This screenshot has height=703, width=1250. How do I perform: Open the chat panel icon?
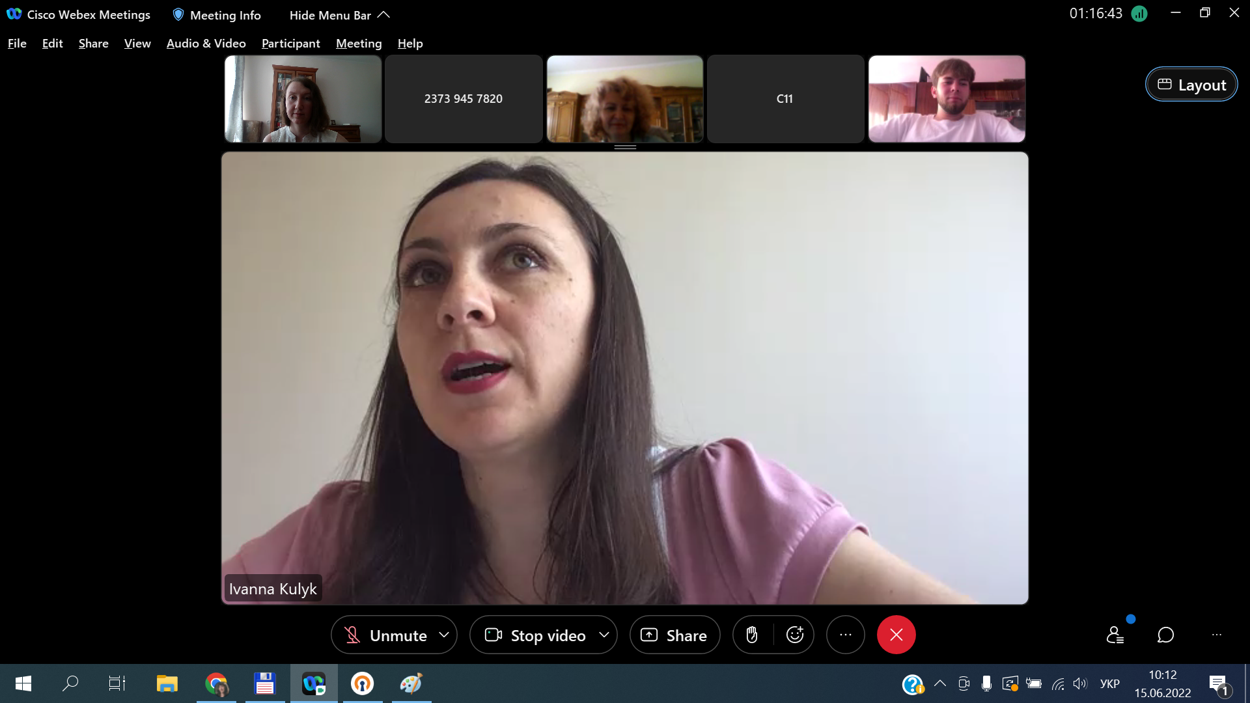pos(1165,635)
